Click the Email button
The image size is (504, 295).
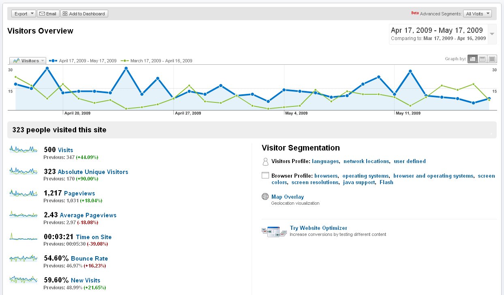click(48, 14)
